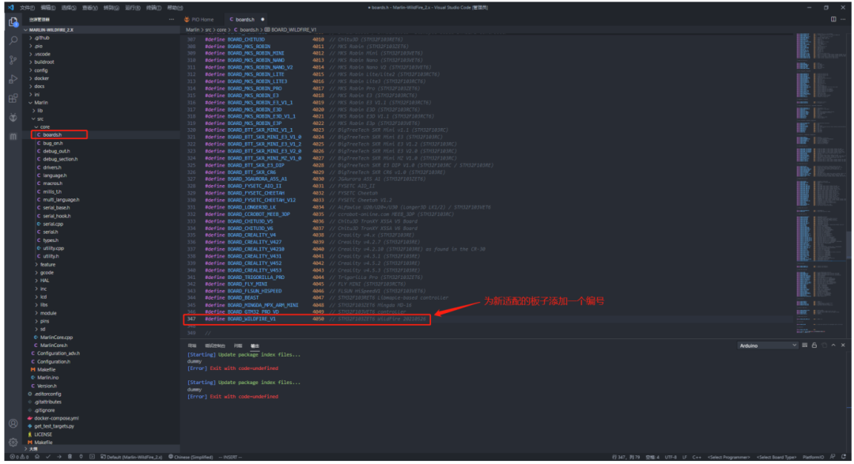The width and height of the screenshot is (854, 464).
Task: Click the PlatformIO Home icon in status bar
Action: point(37,457)
